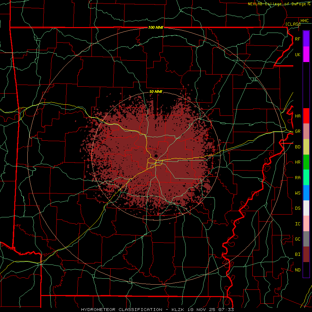Click the Hydrometeor Classification KLZK caption
Screen dimensions: 312x312
[157, 310]
